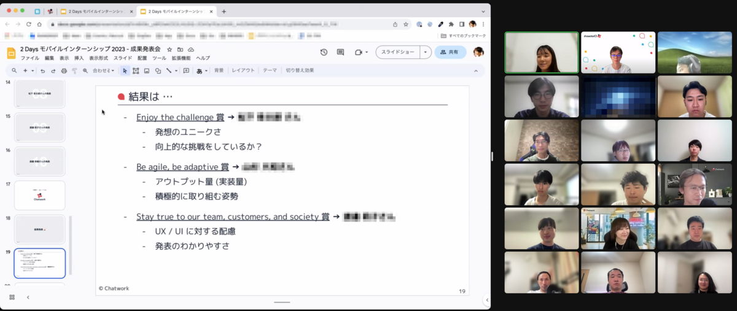The image size is (737, 311).
Task: Open the 挿入 menu
Action: (x=79, y=58)
